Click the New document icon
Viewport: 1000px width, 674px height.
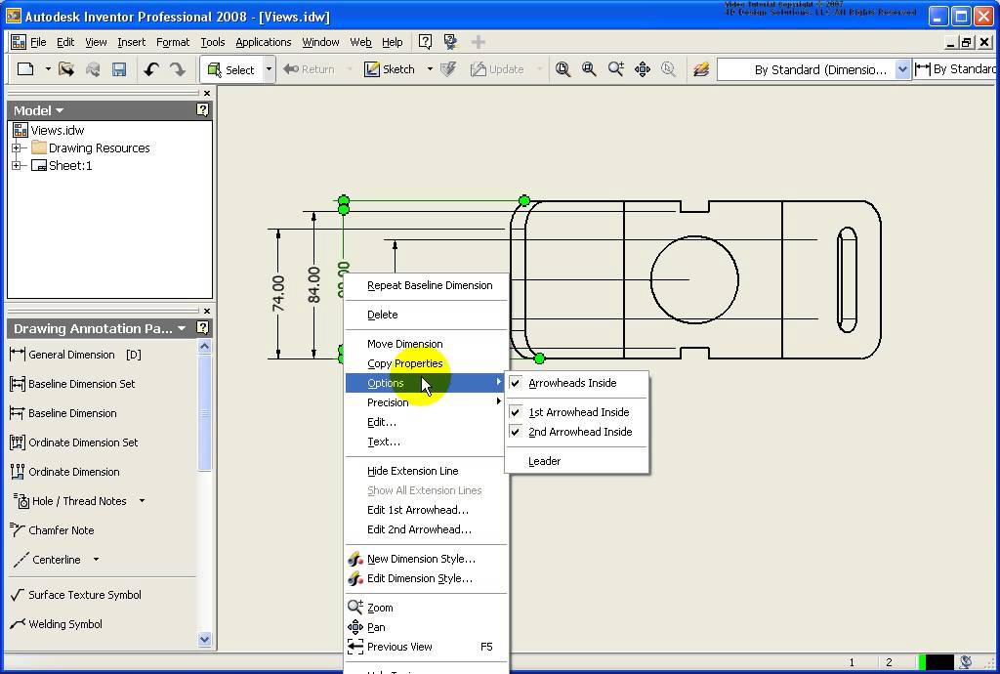click(25, 69)
